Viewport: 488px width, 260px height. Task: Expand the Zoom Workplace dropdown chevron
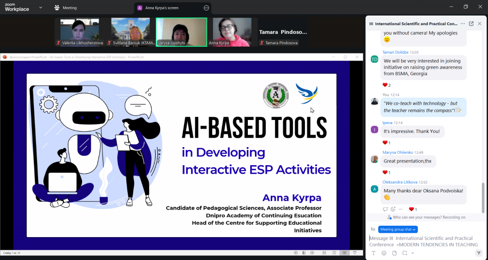click(x=40, y=8)
